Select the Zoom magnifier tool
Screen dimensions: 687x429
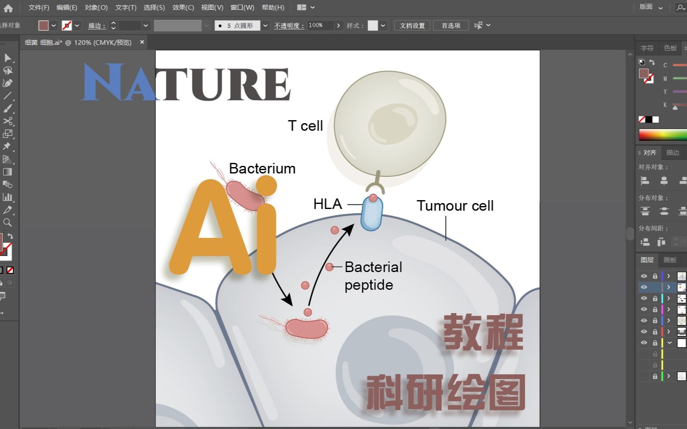7,223
